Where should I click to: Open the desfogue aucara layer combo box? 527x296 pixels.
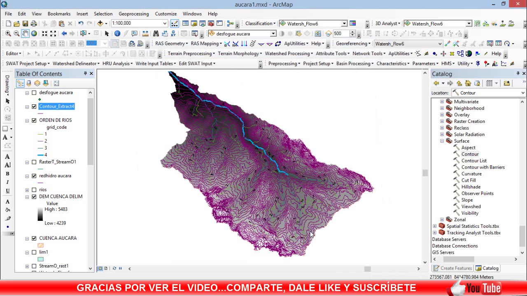point(273,34)
